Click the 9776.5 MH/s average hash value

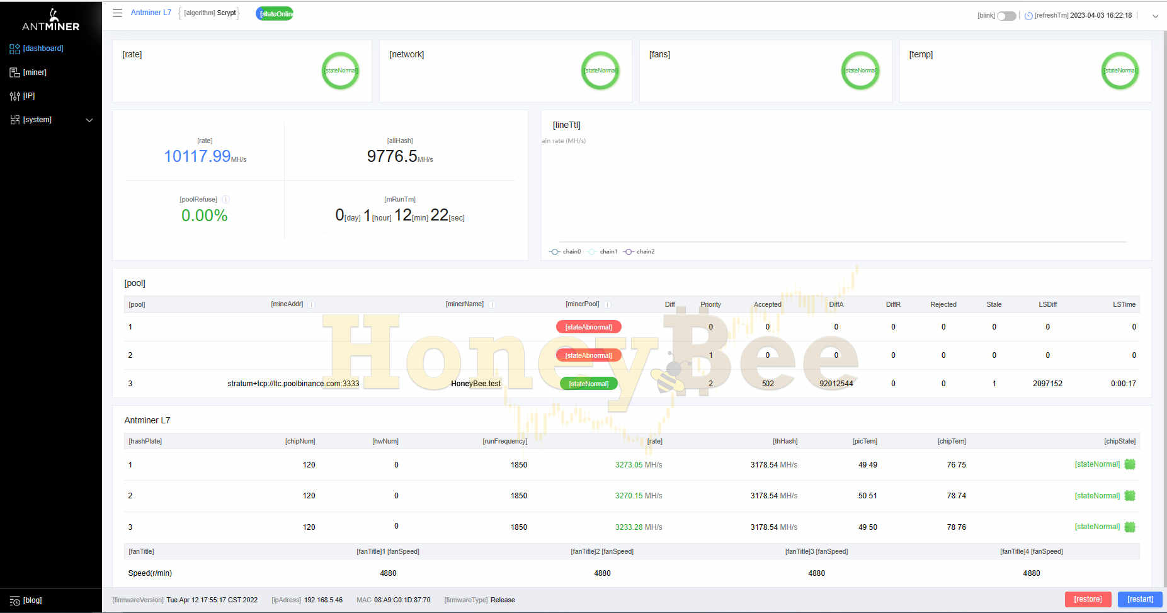400,156
